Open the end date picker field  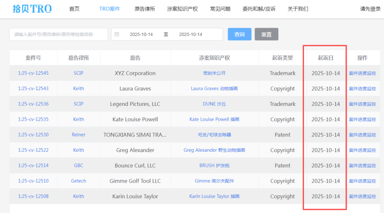[191, 35]
